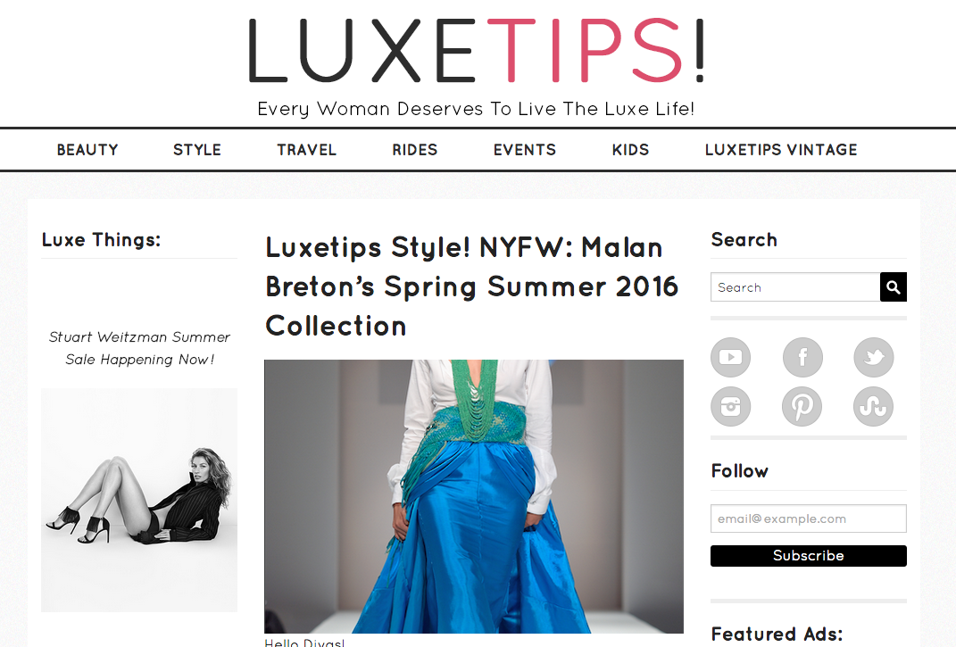Open the Style menu section
This screenshot has height=647, width=956.
pos(197,150)
